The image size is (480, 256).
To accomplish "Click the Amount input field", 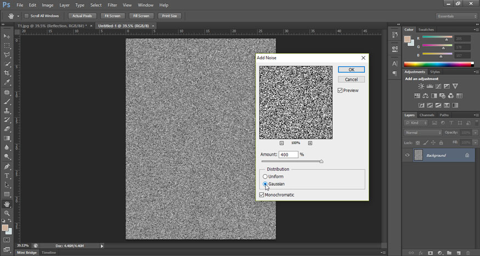I will [288, 155].
